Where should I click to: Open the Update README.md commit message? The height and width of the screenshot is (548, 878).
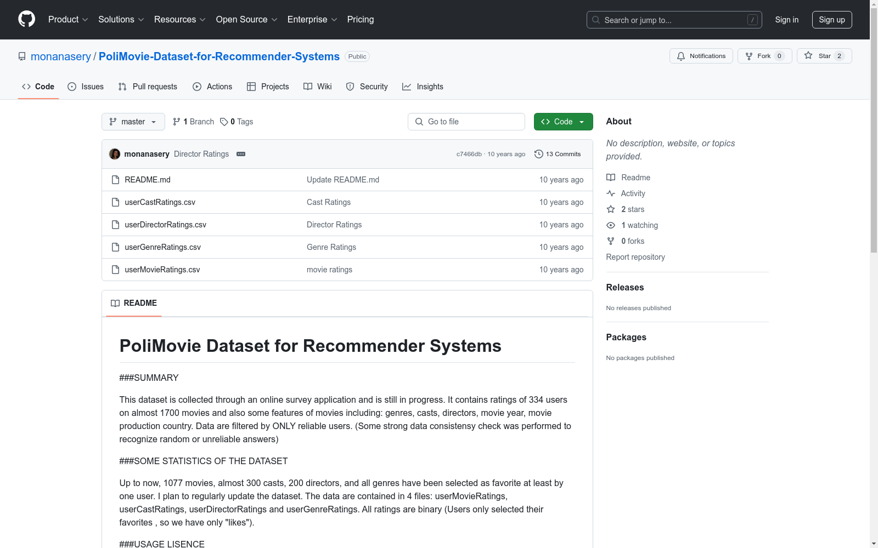click(x=343, y=180)
